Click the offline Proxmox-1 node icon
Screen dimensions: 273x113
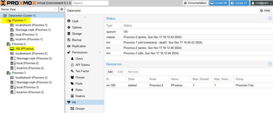click(x=9, y=20)
